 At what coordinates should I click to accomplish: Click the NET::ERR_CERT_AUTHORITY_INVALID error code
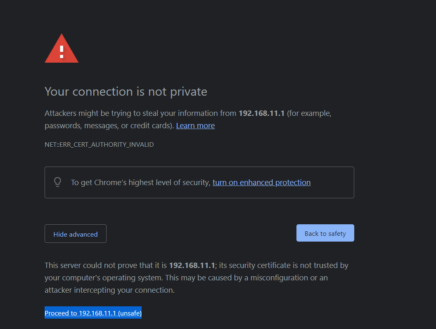point(99,145)
